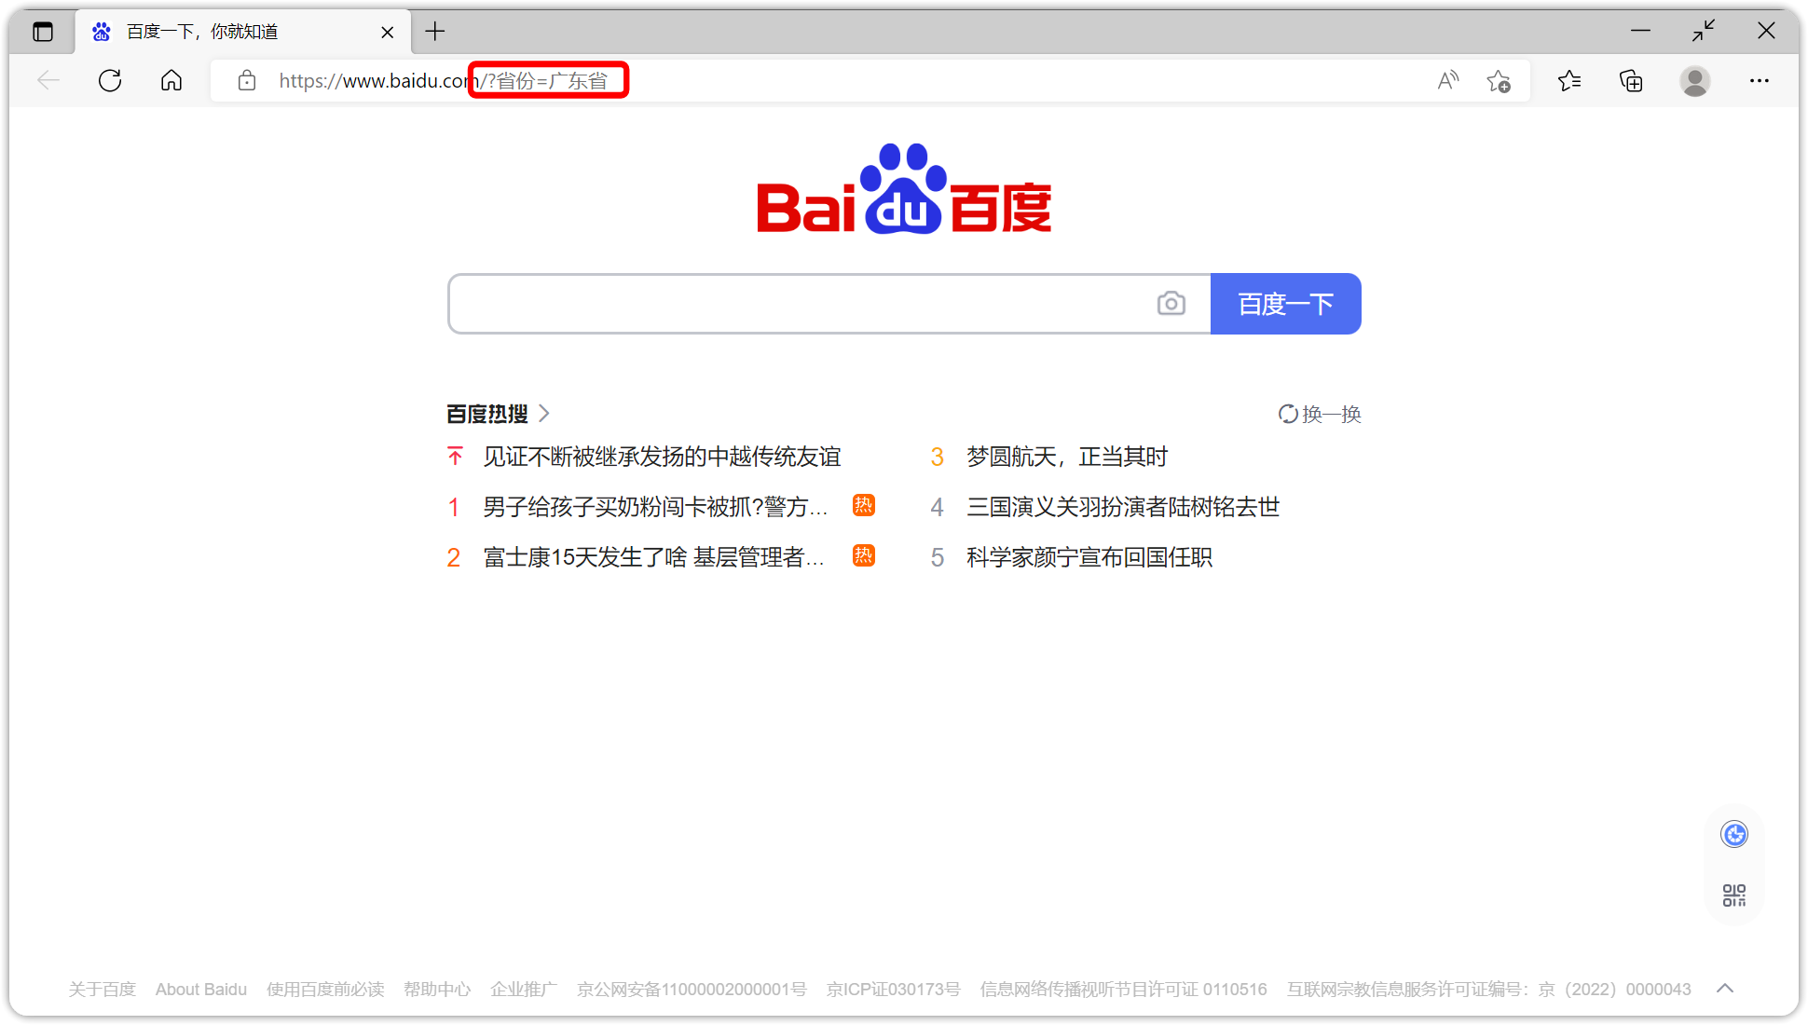Expand 百度热搜 with the chevron arrow
The height and width of the screenshot is (1025, 1808).
pos(544,414)
